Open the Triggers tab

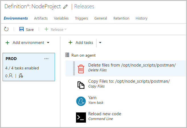click(x=81, y=18)
